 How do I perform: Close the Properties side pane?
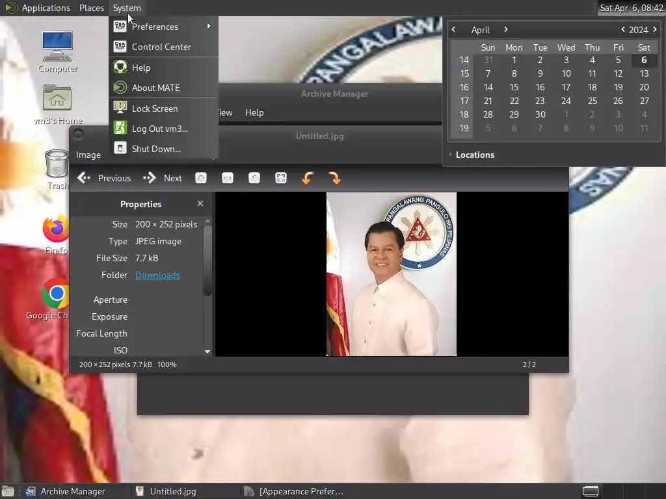click(200, 203)
